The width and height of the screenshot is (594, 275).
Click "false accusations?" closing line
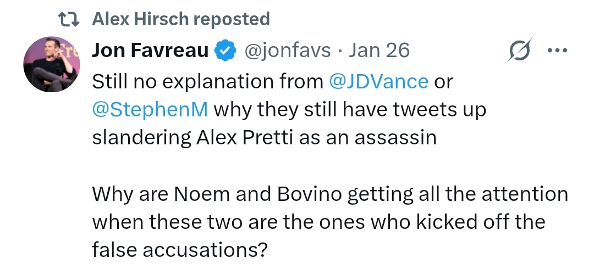pos(180,250)
